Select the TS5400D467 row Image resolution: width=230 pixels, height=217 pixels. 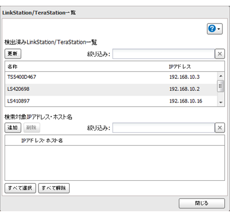coord(112,77)
